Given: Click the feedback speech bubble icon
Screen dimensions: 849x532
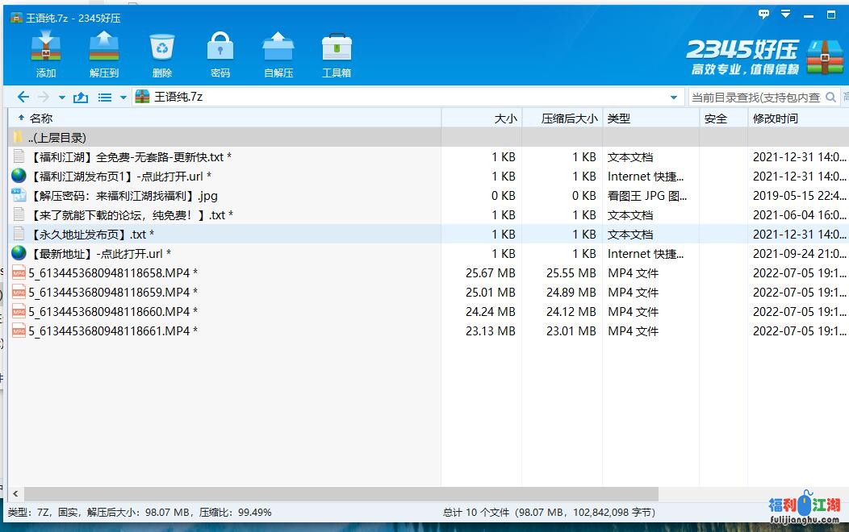Looking at the screenshot, I should pyautogui.click(x=764, y=15).
